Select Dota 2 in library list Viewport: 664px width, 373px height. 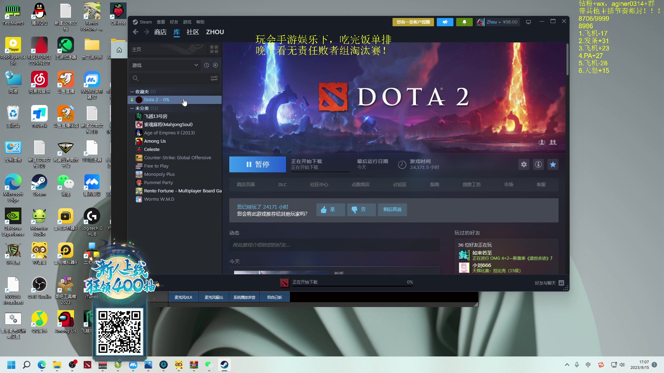pyautogui.click(x=175, y=100)
